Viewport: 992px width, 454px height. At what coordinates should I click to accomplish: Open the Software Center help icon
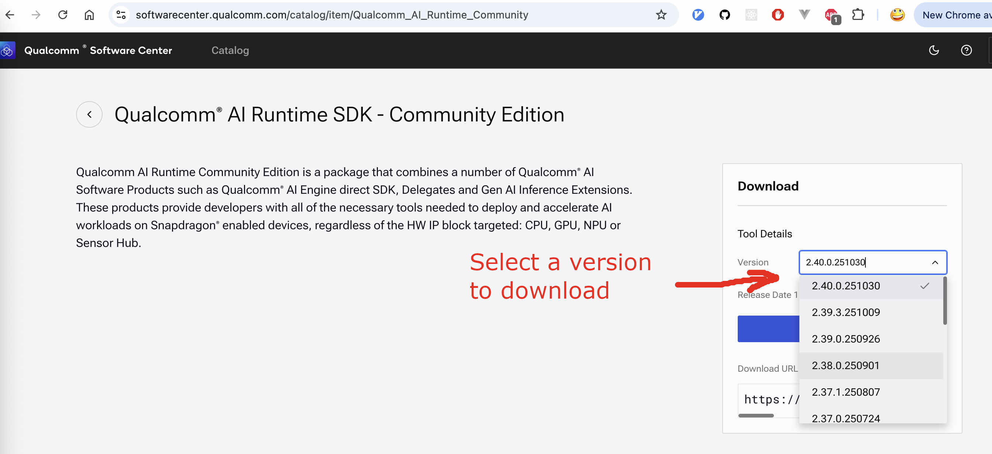[966, 51]
